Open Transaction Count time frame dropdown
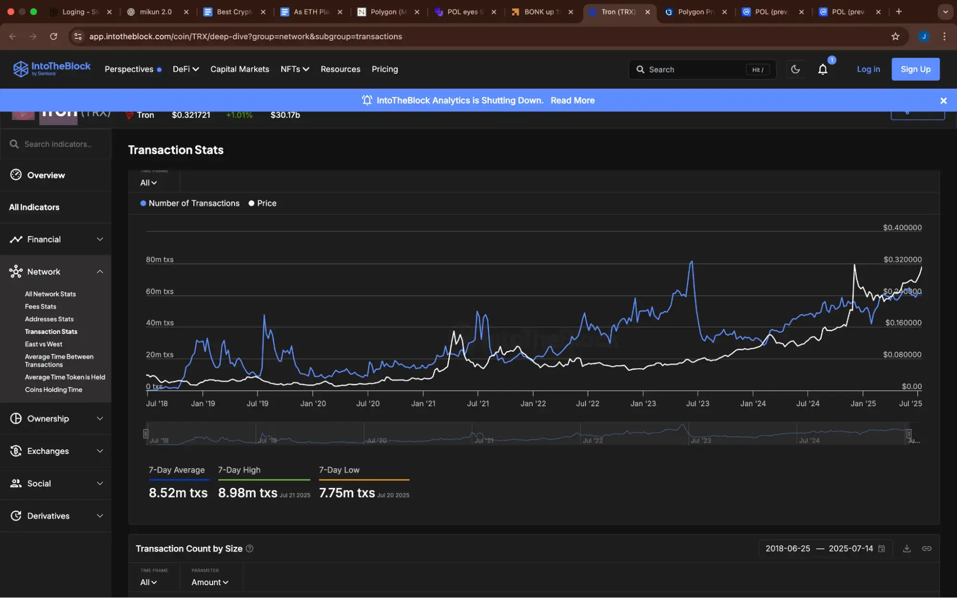This screenshot has width=957, height=598. [148, 582]
